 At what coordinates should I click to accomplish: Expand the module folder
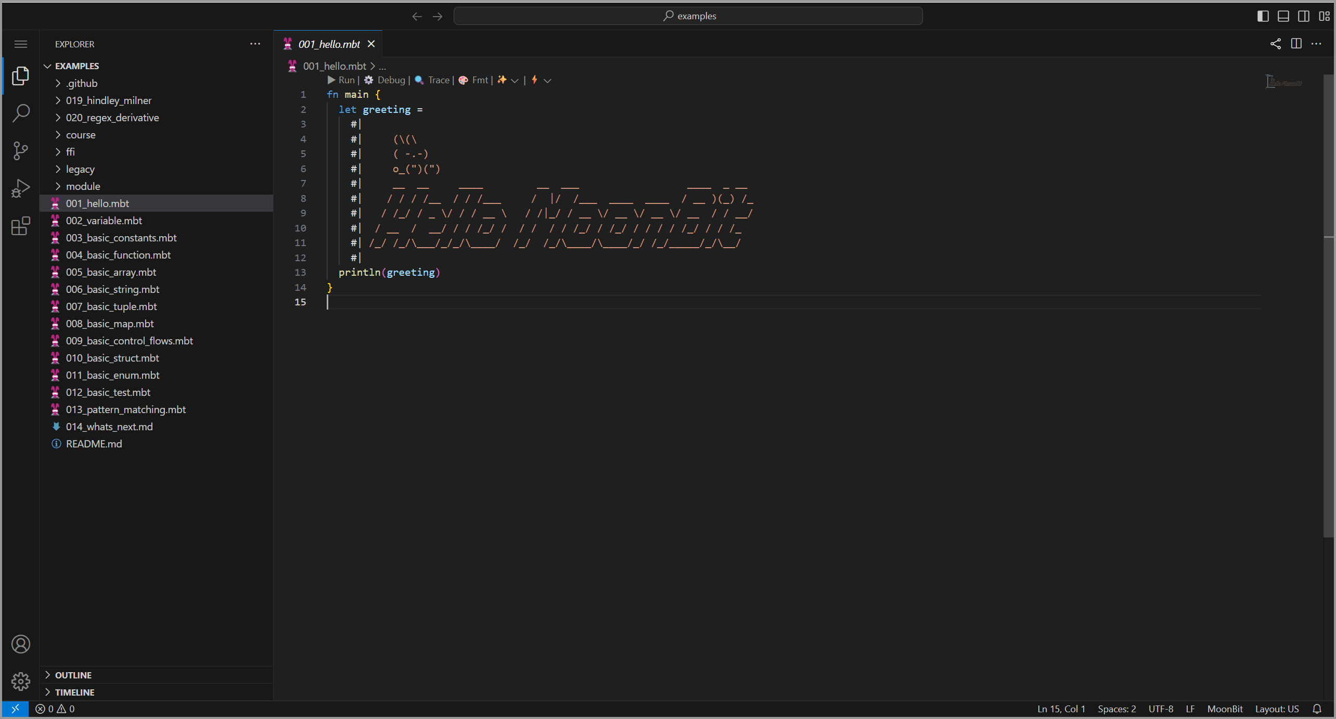coord(156,186)
